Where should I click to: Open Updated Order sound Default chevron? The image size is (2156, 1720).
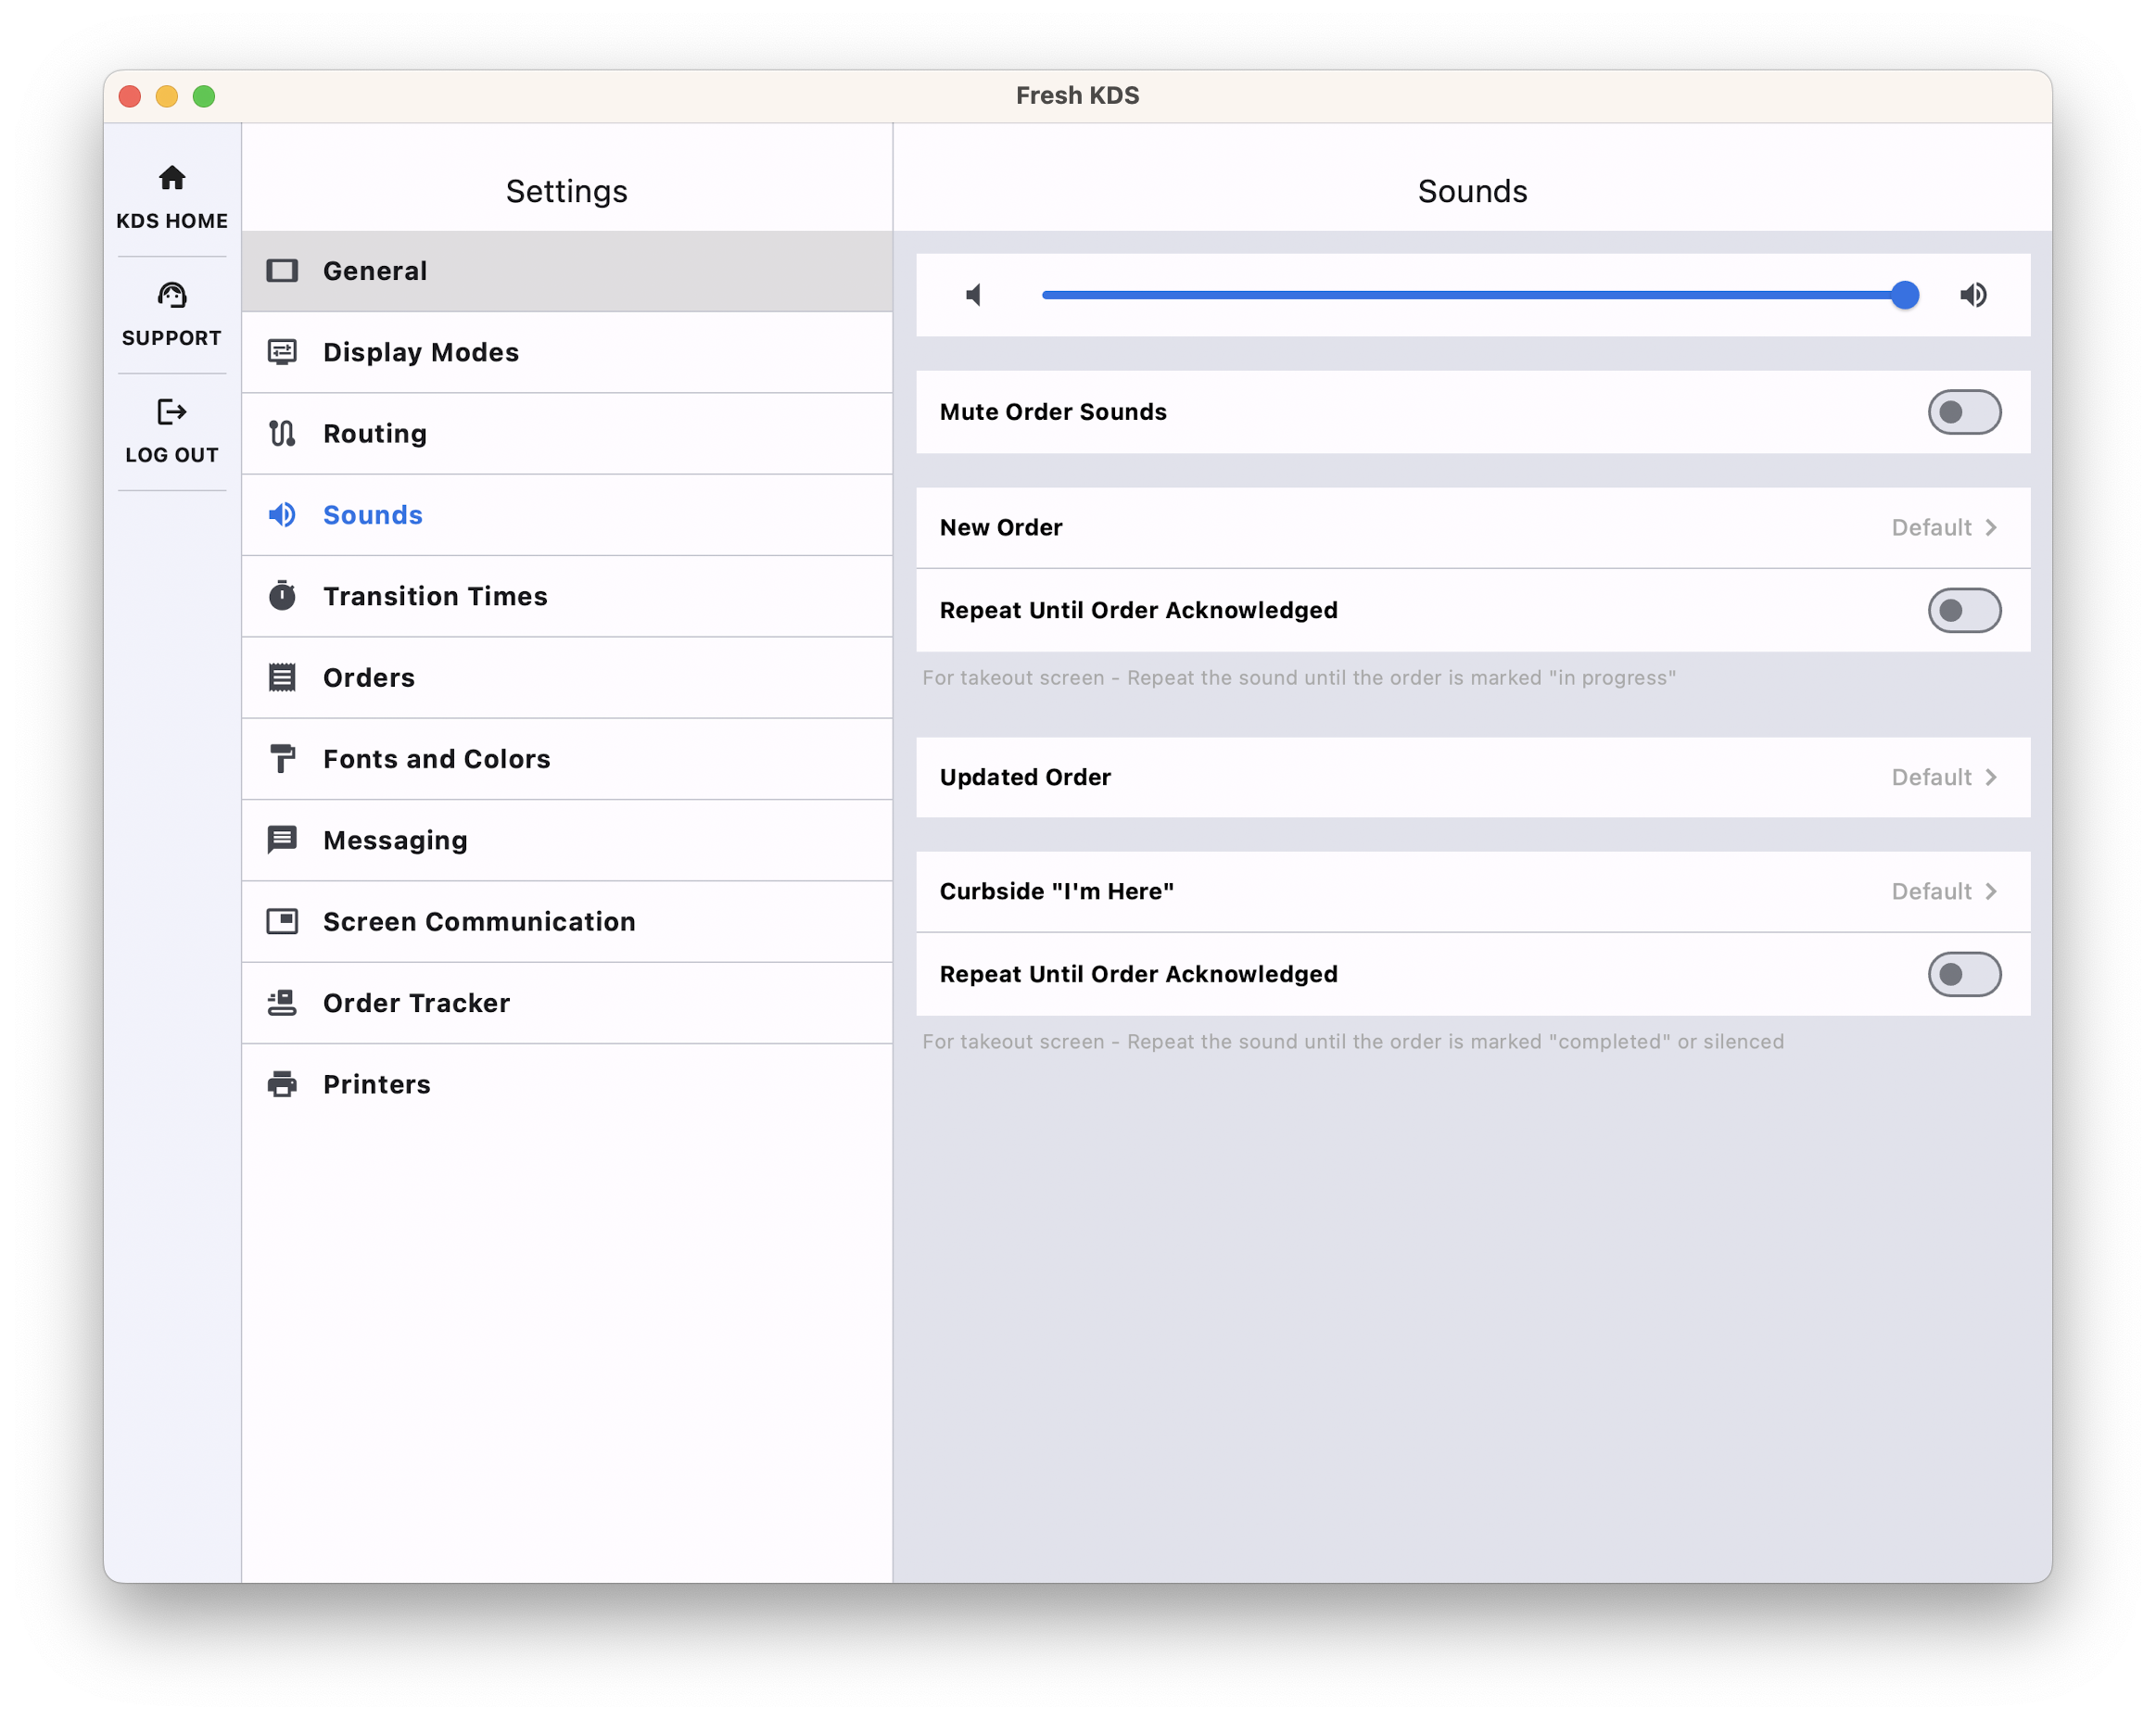(1990, 777)
